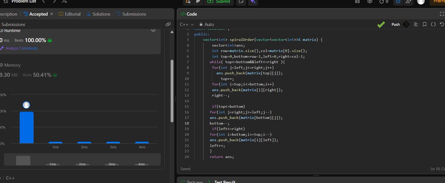Go back to all Submissions
The image size is (445, 183).
point(13,24)
